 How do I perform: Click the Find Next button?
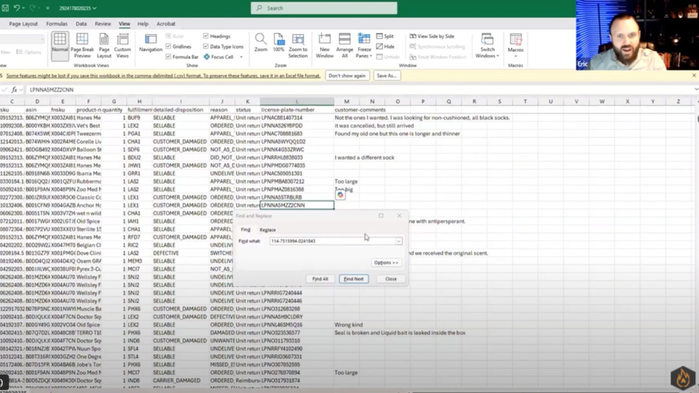point(354,279)
